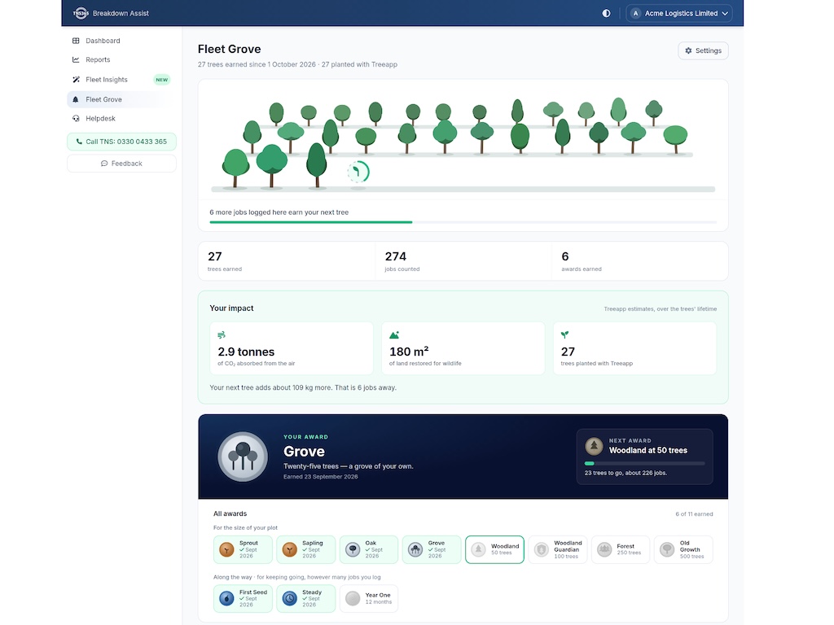834x625 pixels.
Task: Select the Steady award badge
Action: pyautogui.click(x=306, y=598)
